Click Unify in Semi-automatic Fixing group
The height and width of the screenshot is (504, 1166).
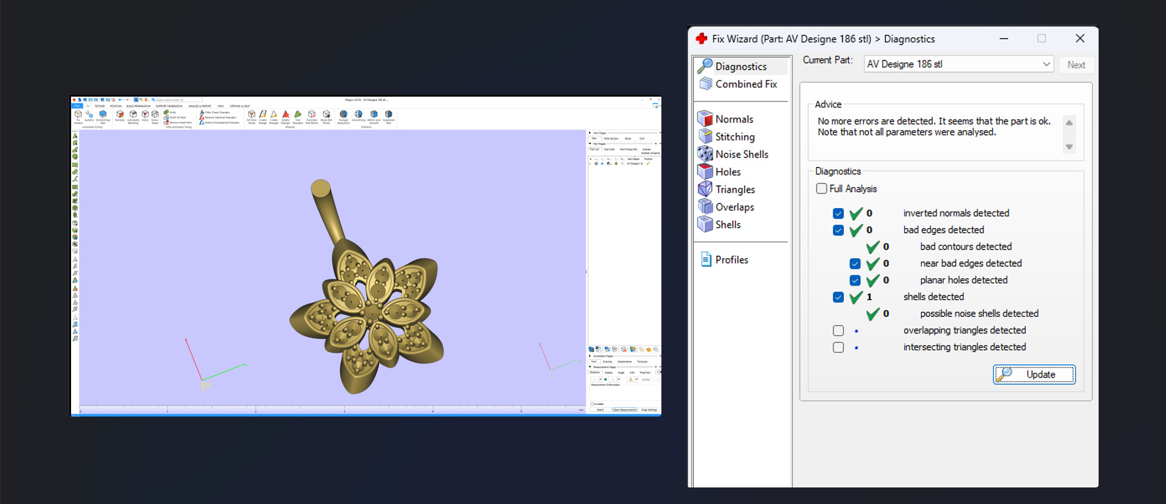170,113
